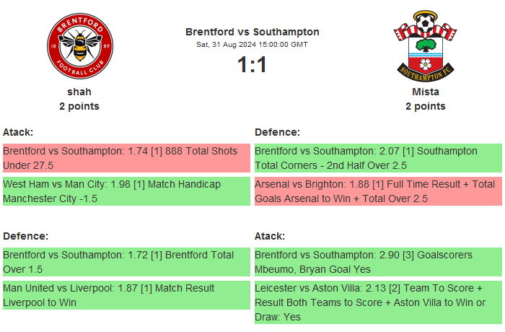The width and height of the screenshot is (505, 332).
Task: Click shah's 2 points label
Action: click(x=79, y=106)
